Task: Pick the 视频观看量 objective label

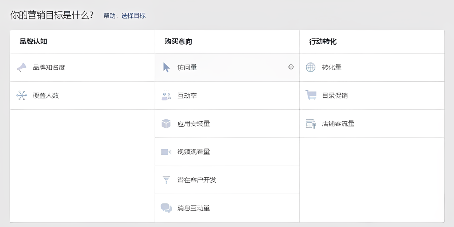Action: tap(194, 152)
